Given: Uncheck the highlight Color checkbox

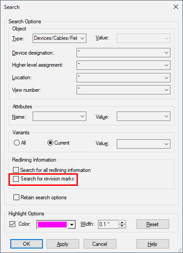Looking at the screenshot, I should [x=13, y=224].
